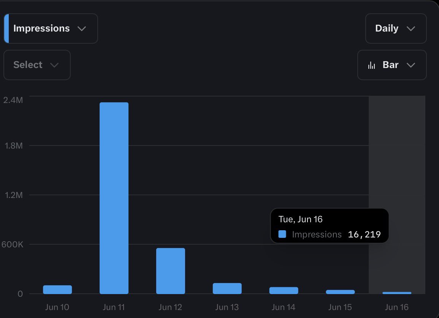The width and height of the screenshot is (439, 318).
Task: Click the Jun 11 date label
Action: pos(114,307)
